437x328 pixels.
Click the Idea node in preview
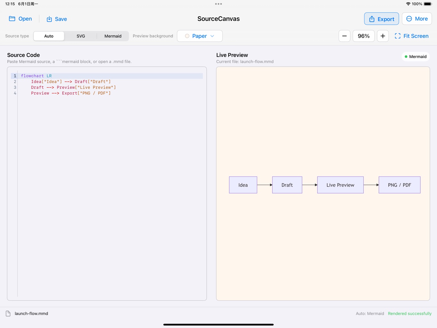(243, 185)
